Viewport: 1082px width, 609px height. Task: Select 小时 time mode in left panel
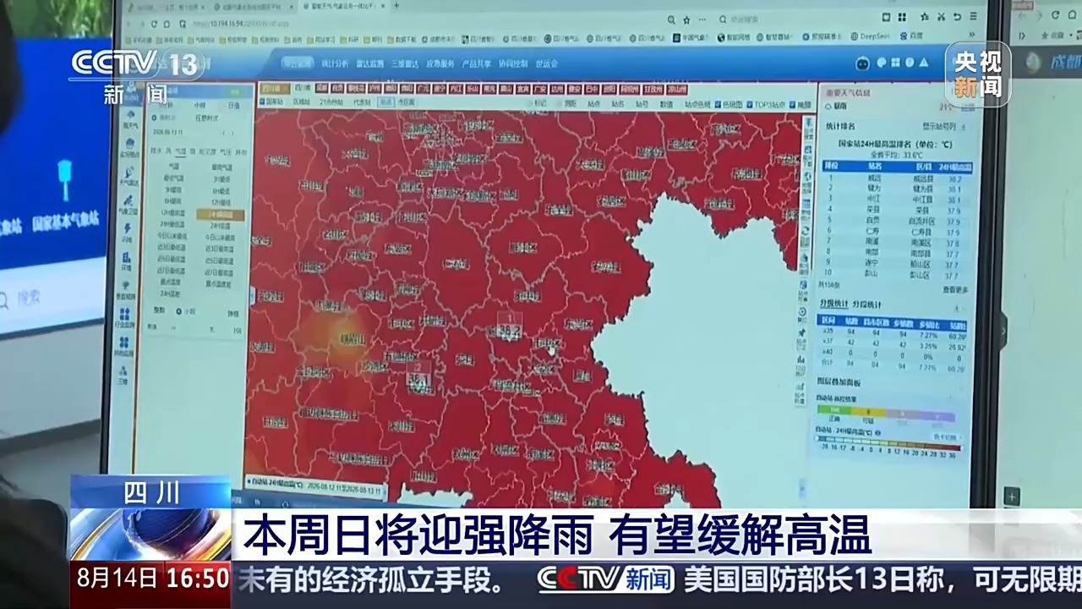pyautogui.click(x=199, y=105)
